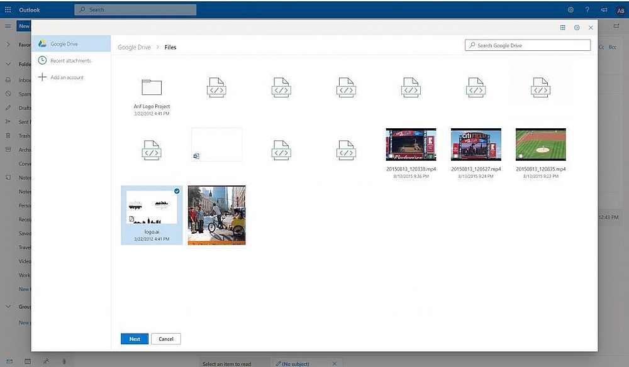Select Recent attachments in sidebar
This screenshot has height=367, width=629.
tap(70, 61)
